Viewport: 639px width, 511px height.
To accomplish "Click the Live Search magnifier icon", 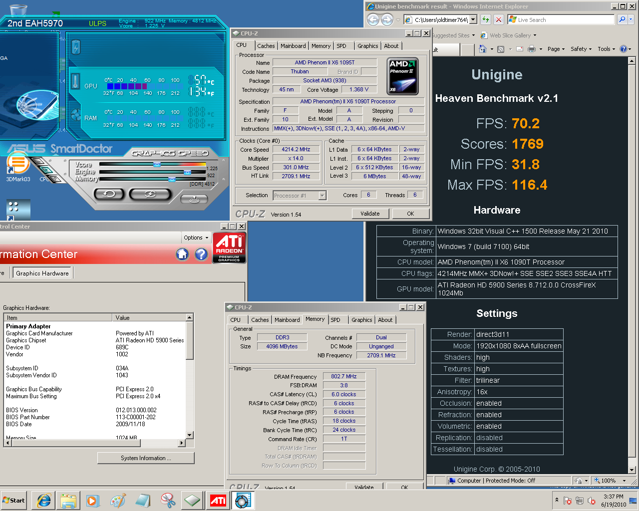I will coord(622,19).
